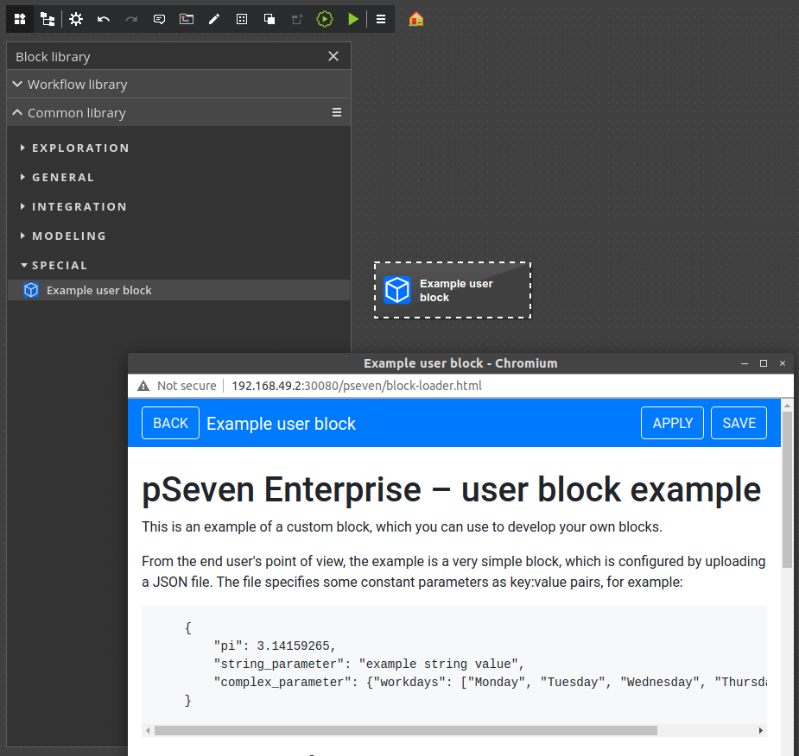Screen dimensions: 799x756
Task: Add a comment using speech bubble icon
Action: tap(159, 19)
